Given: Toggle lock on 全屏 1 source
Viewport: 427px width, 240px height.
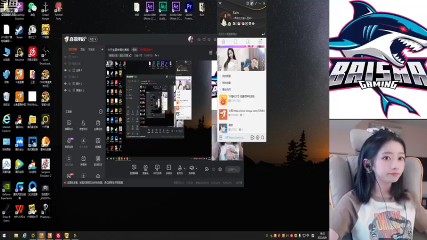Looking at the screenshot, I should point(70,70).
